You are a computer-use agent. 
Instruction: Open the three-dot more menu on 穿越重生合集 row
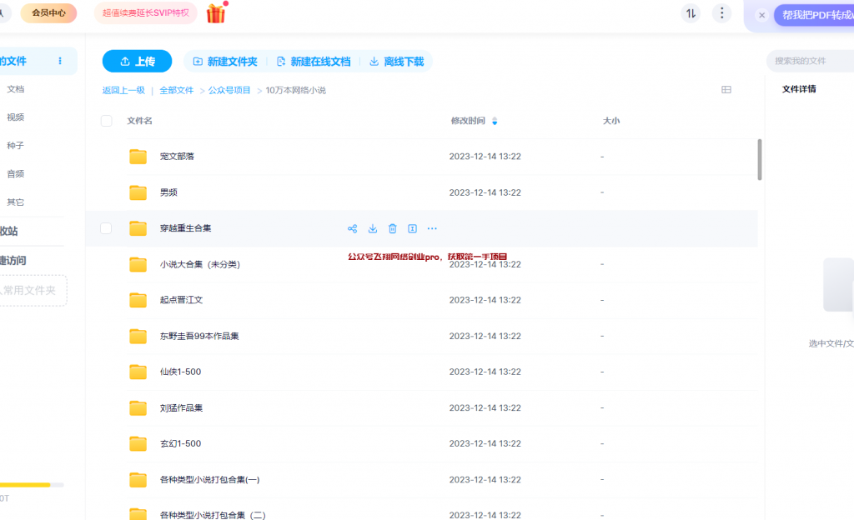click(432, 228)
